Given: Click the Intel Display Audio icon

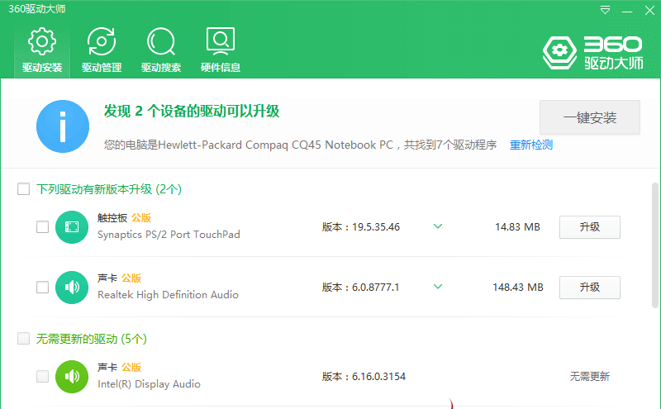Looking at the screenshot, I should (72, 377).
